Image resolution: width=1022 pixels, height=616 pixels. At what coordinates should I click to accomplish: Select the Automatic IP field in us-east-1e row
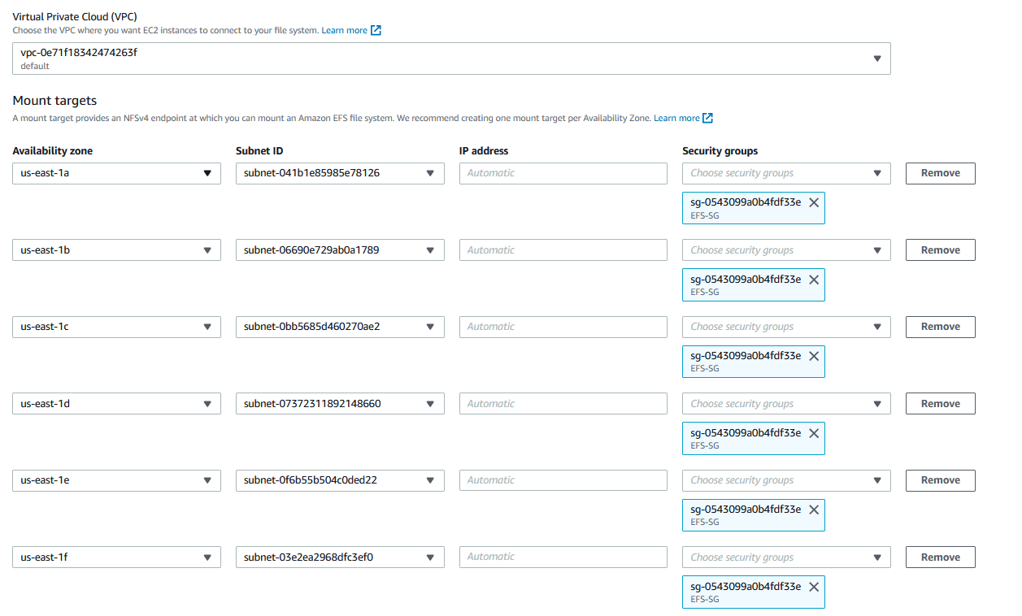(563, 479)
